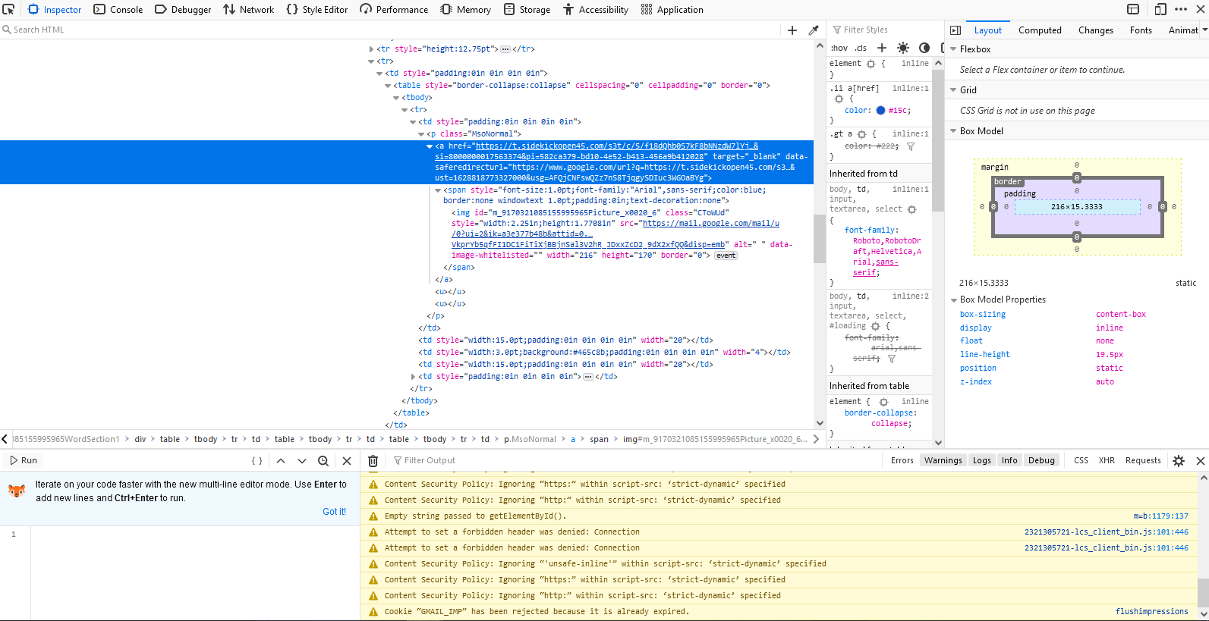Dismiss the editor tip with Got it!

(x=334, y=512)
